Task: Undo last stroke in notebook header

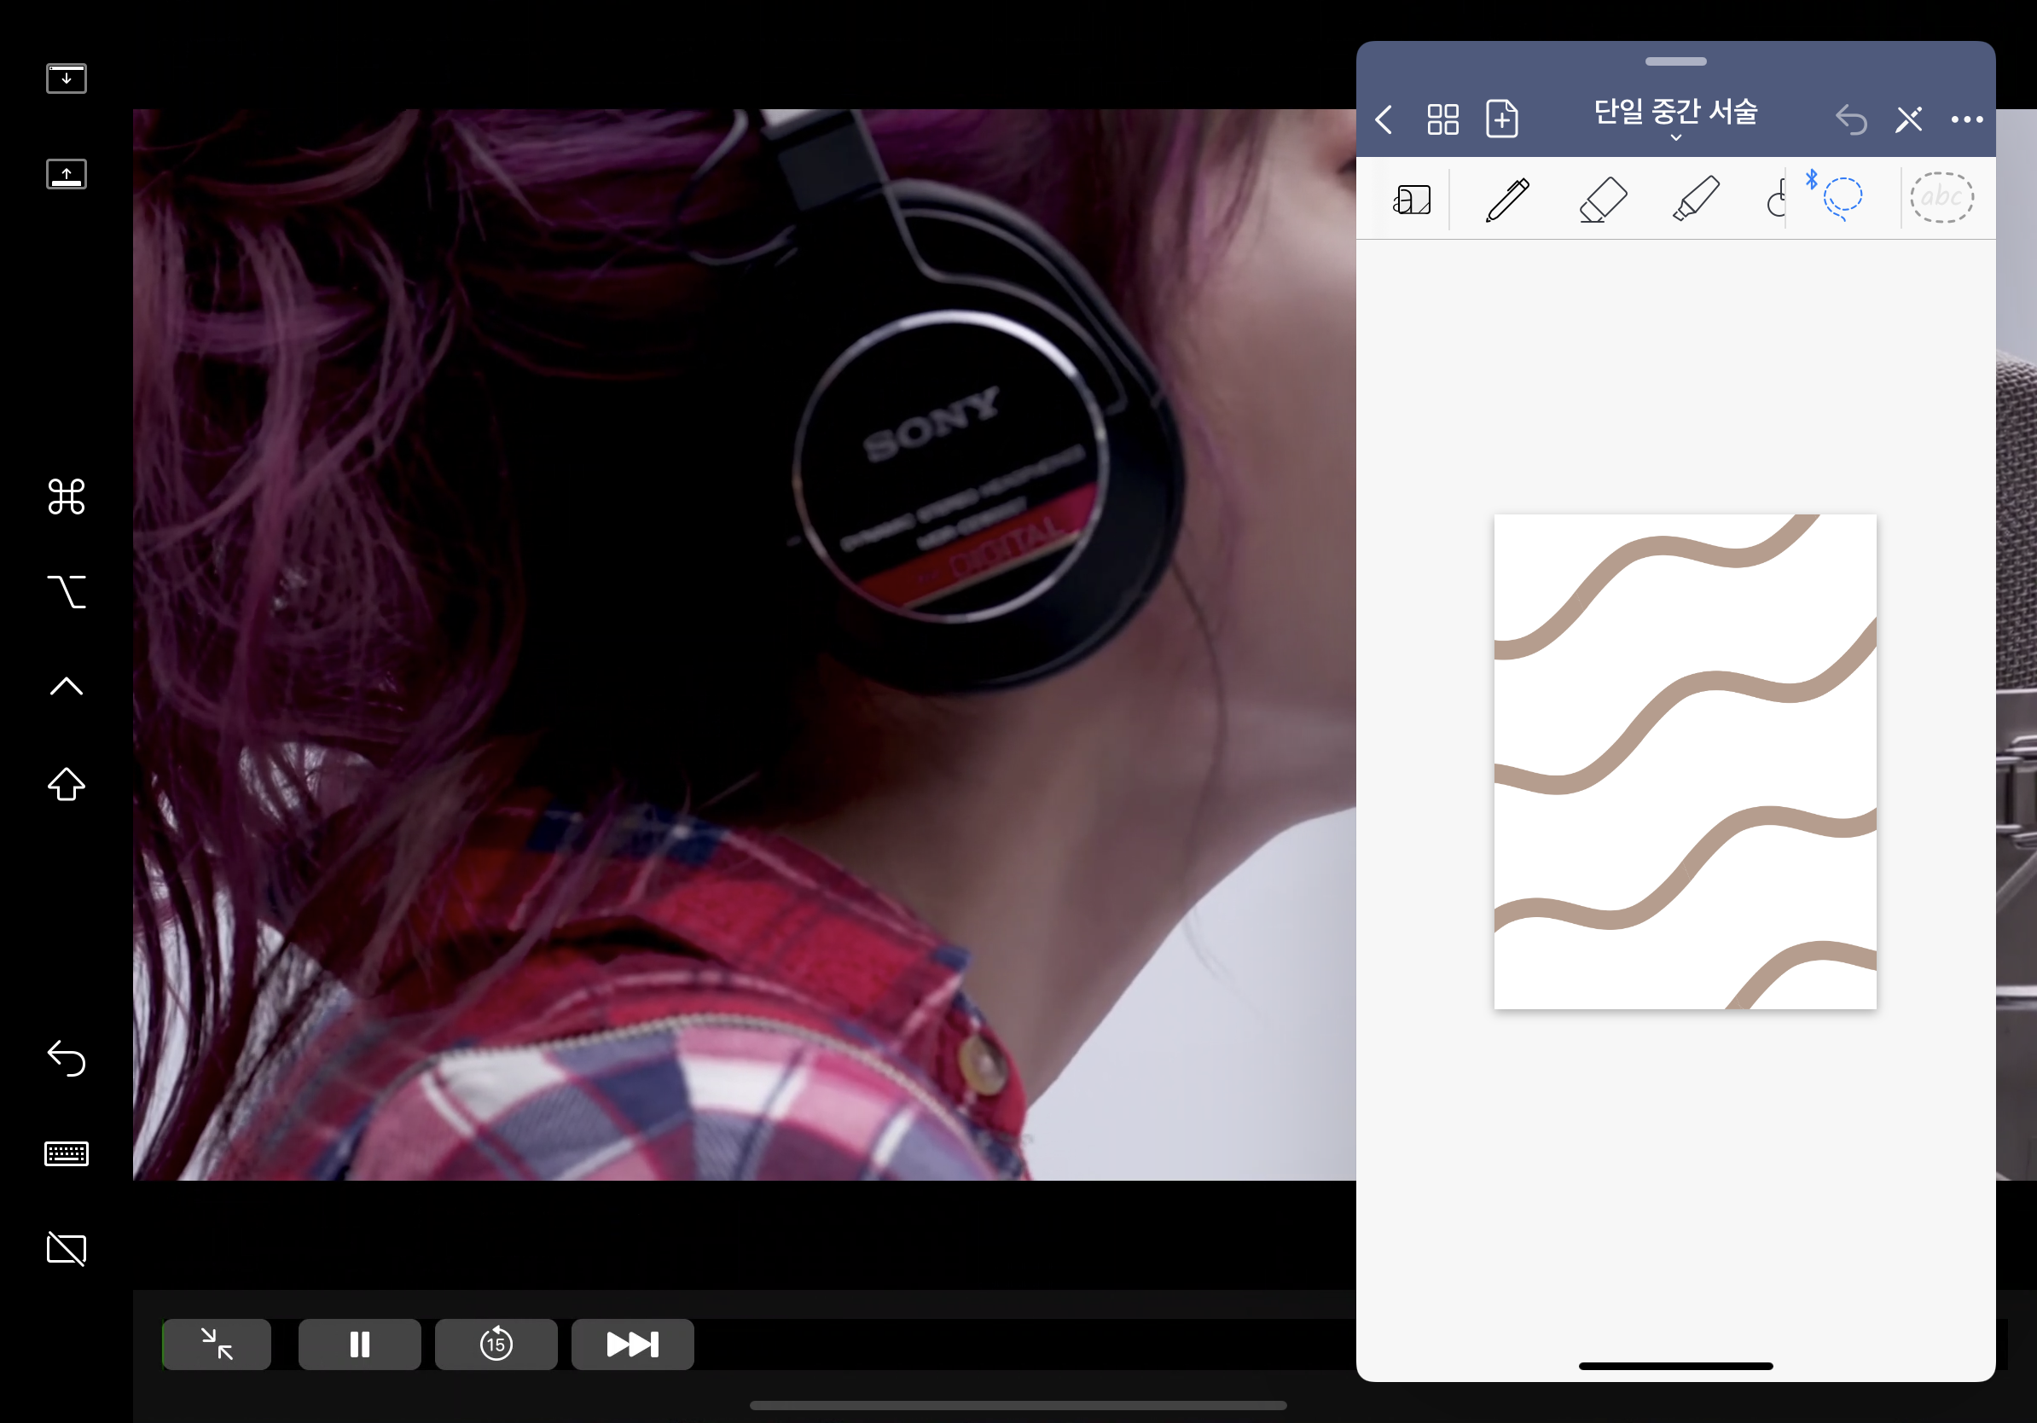Action: click(x=1851, y=119)
